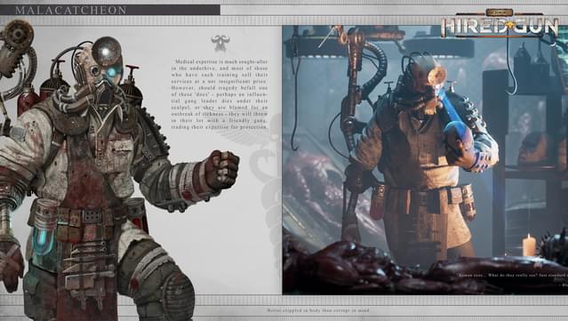Click the 'Human eyes' quote text
This screenshot has height=321, width=568.
[x=512, y=276]
